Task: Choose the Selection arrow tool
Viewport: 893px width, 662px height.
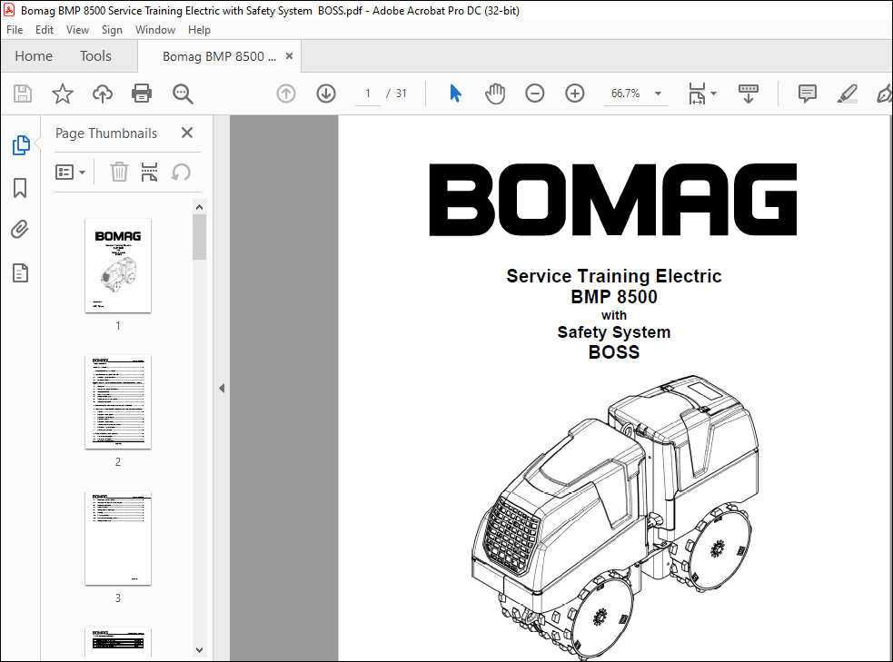Action: (455, 94)
